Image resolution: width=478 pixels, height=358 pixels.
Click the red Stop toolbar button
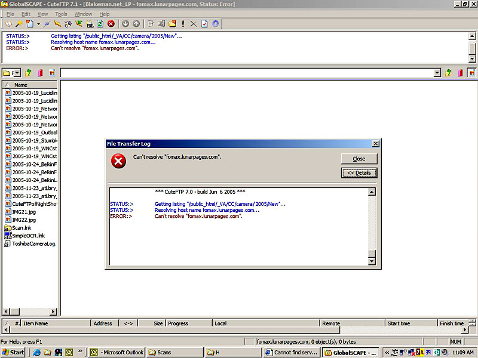tap(111, 24)
